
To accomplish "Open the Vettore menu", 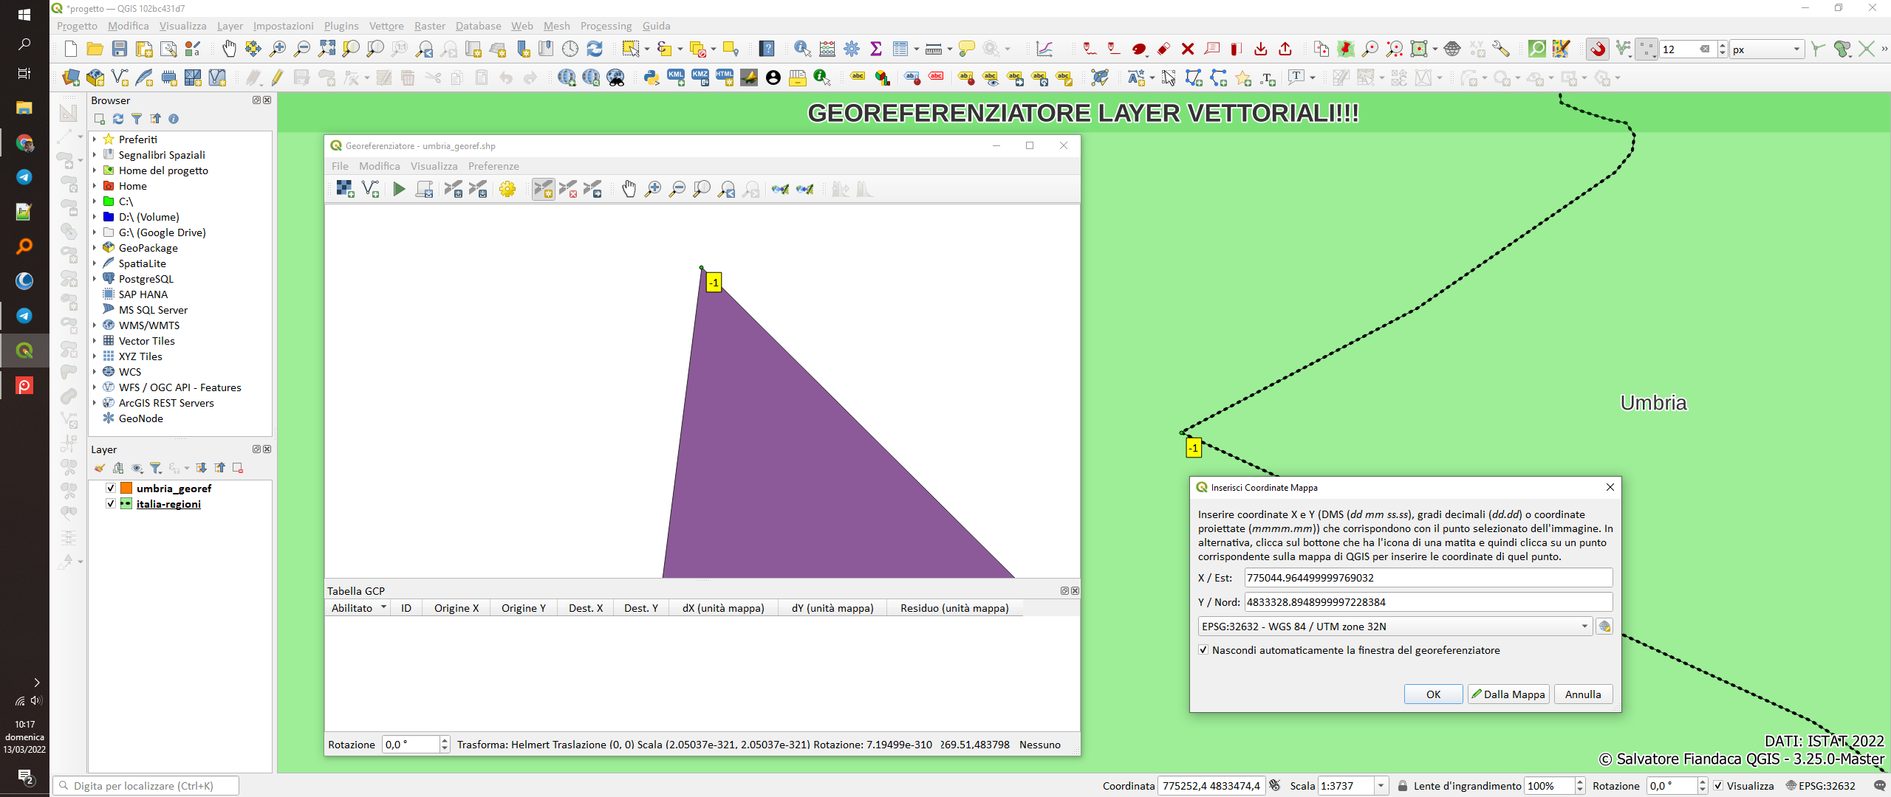I will (x=386, y=26).
